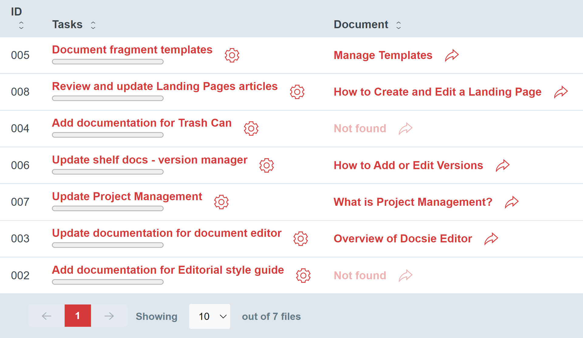Screen dimensions: 583x338
Task: Click page number 1 in pagination
Action: click(78, 316)
